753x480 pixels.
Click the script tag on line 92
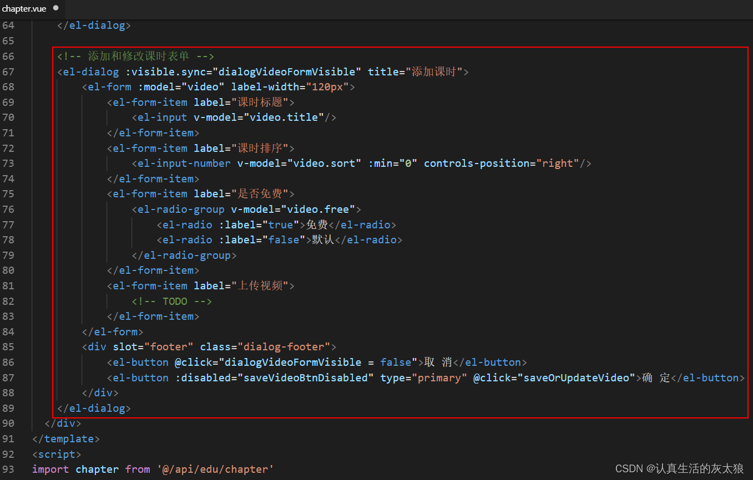57,455
